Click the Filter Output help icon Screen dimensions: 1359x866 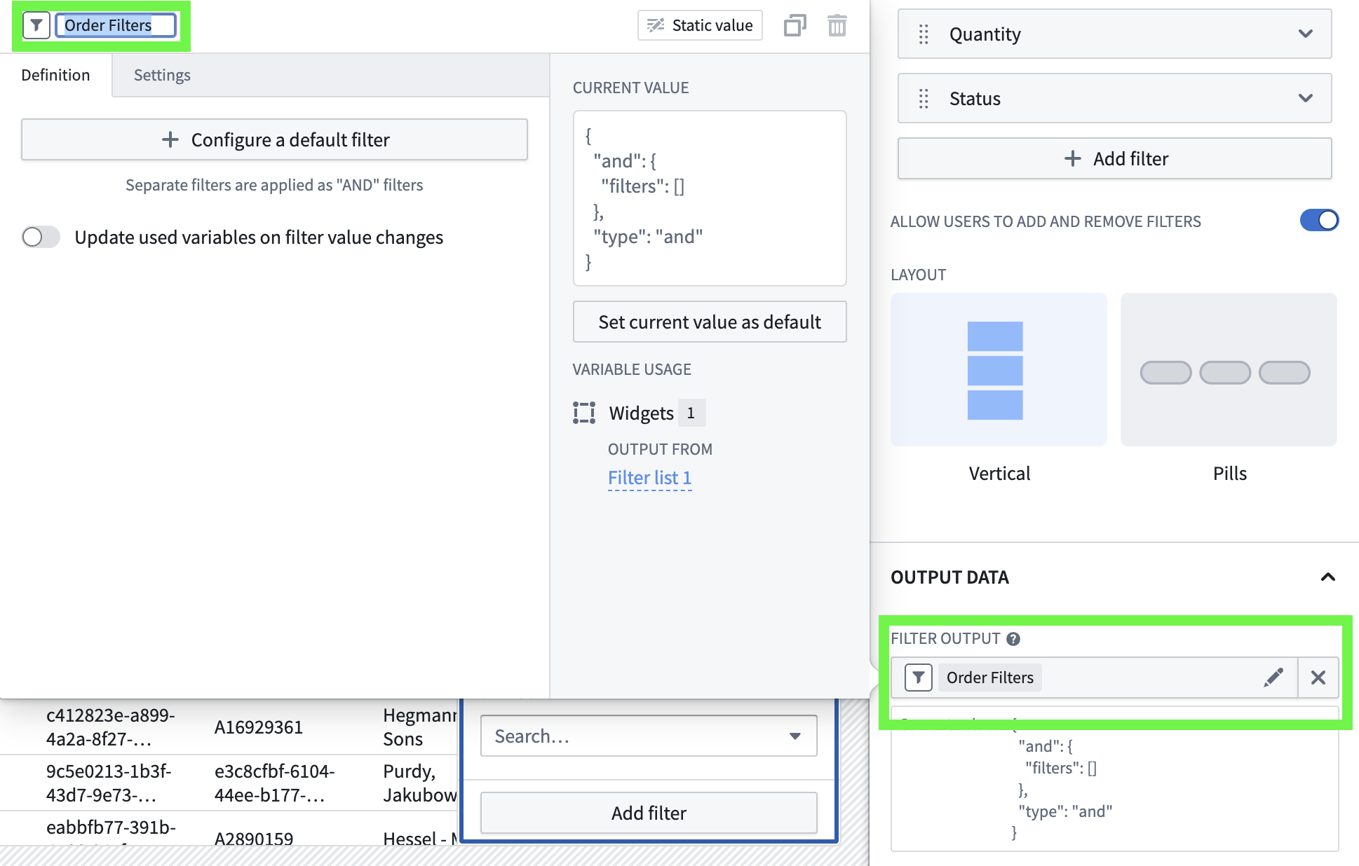[1013, 639]
